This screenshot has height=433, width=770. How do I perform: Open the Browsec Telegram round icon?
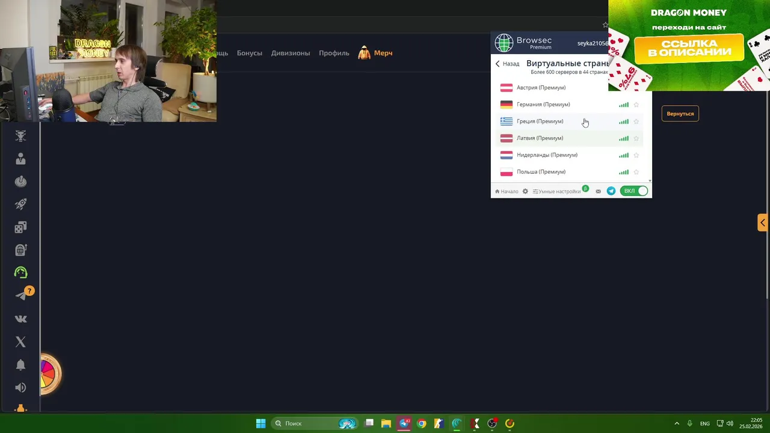click(x=611, y=191)
